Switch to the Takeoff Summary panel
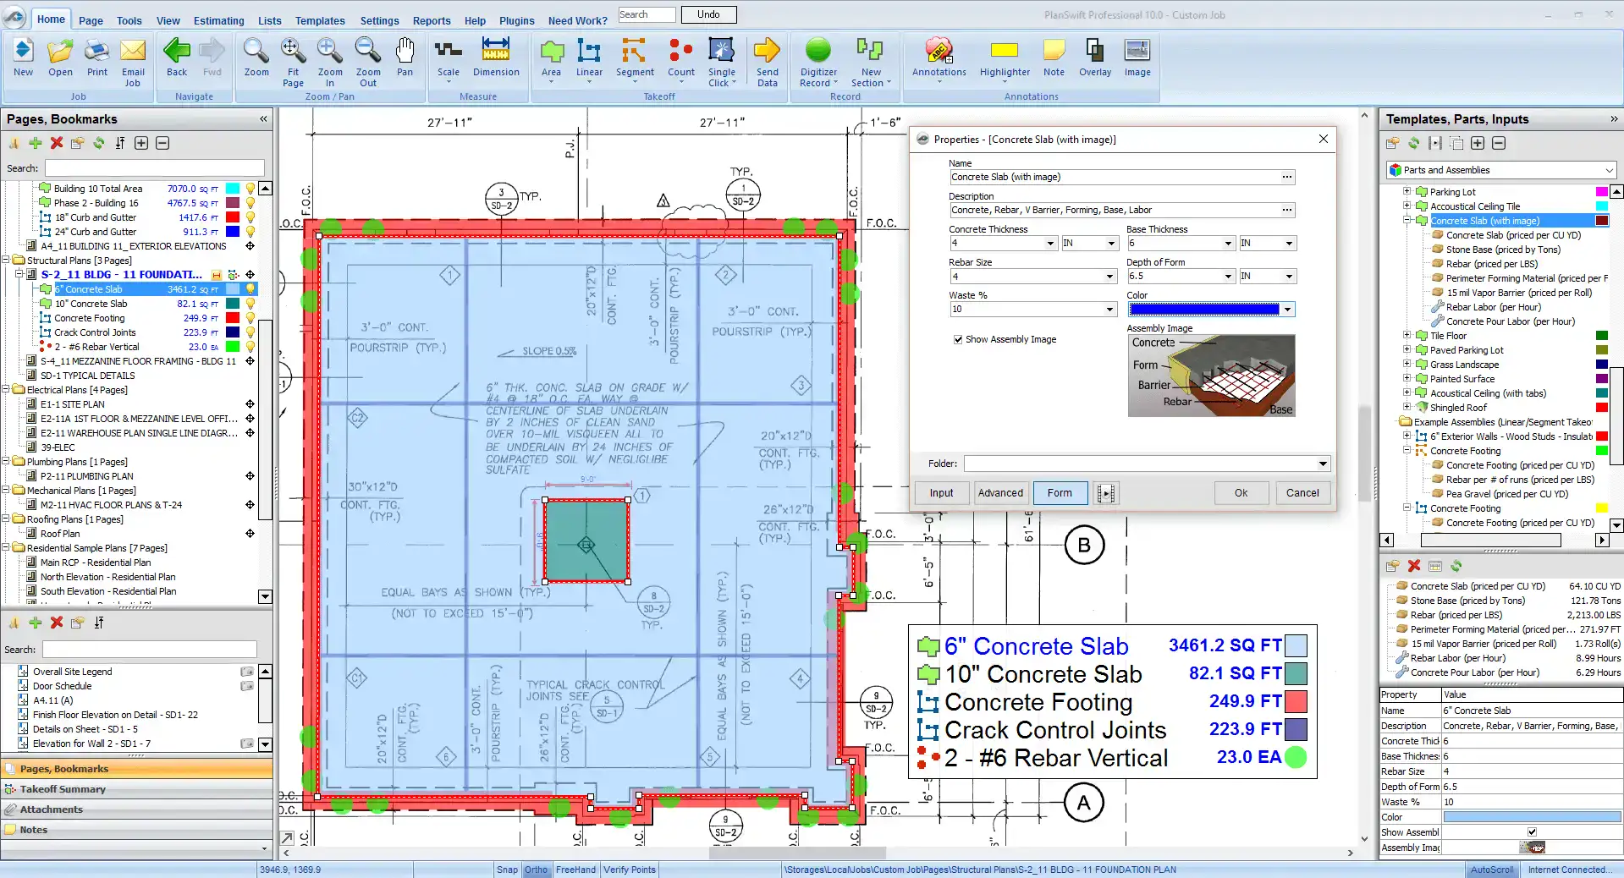The height and width of the screenshot is (878, 1624). (x=137, y=789)
